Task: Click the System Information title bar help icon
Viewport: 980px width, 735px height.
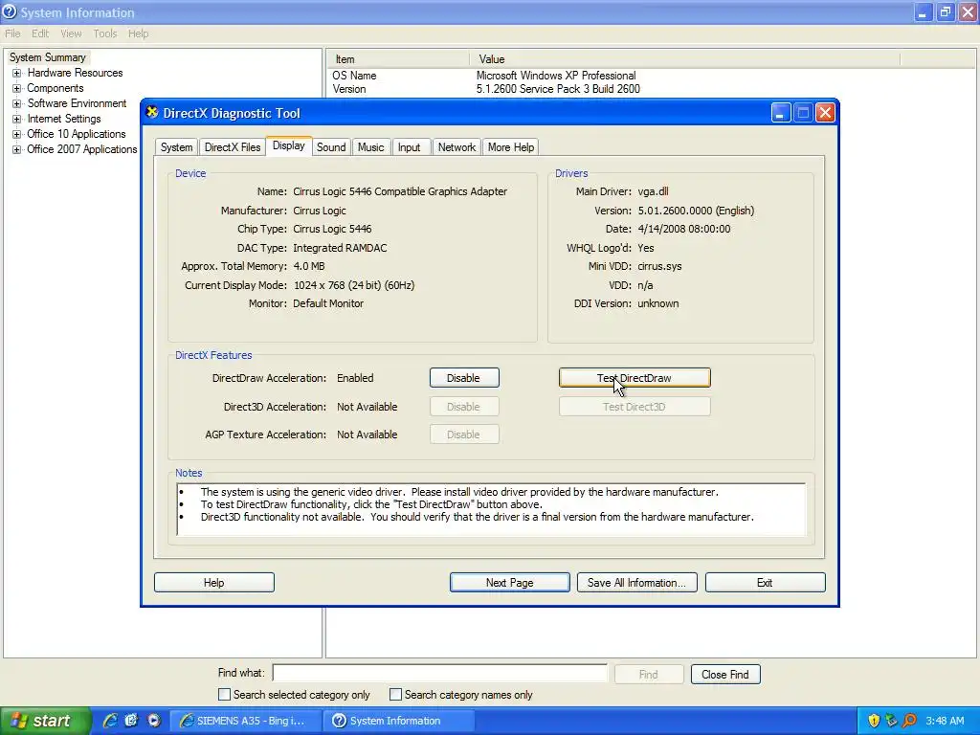Action: point(10,11)
